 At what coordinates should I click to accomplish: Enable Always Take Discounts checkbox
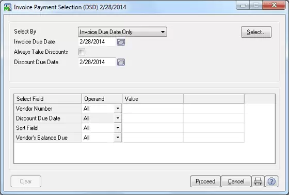point(82,52)
